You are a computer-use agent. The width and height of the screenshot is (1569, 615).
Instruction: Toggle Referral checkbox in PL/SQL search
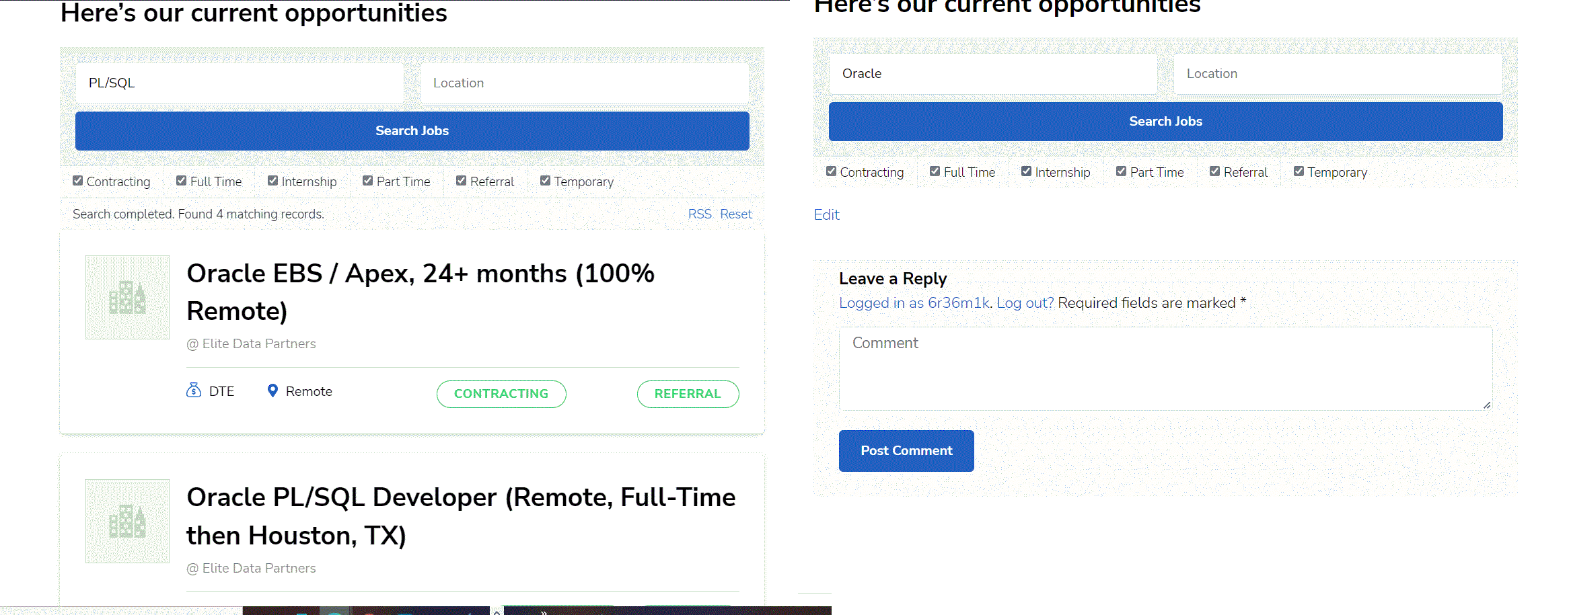(x=462, y=181)
